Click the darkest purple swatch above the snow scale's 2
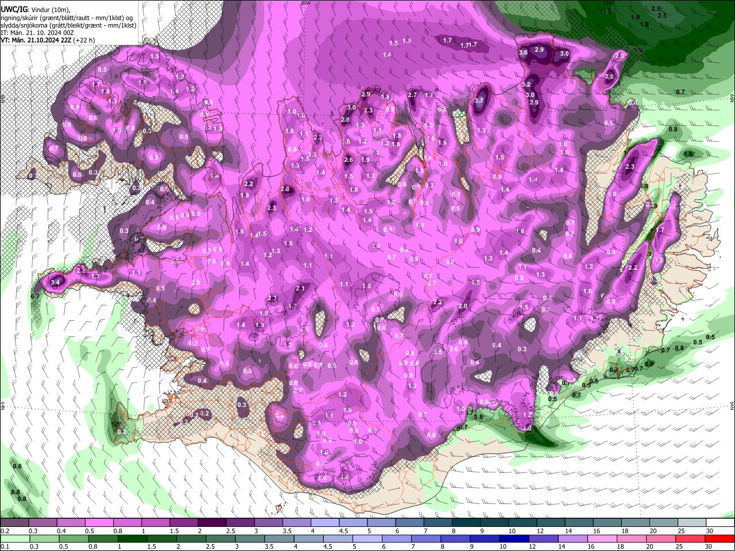735x551 pixels. pyautogui.click(x=212, y=522)
